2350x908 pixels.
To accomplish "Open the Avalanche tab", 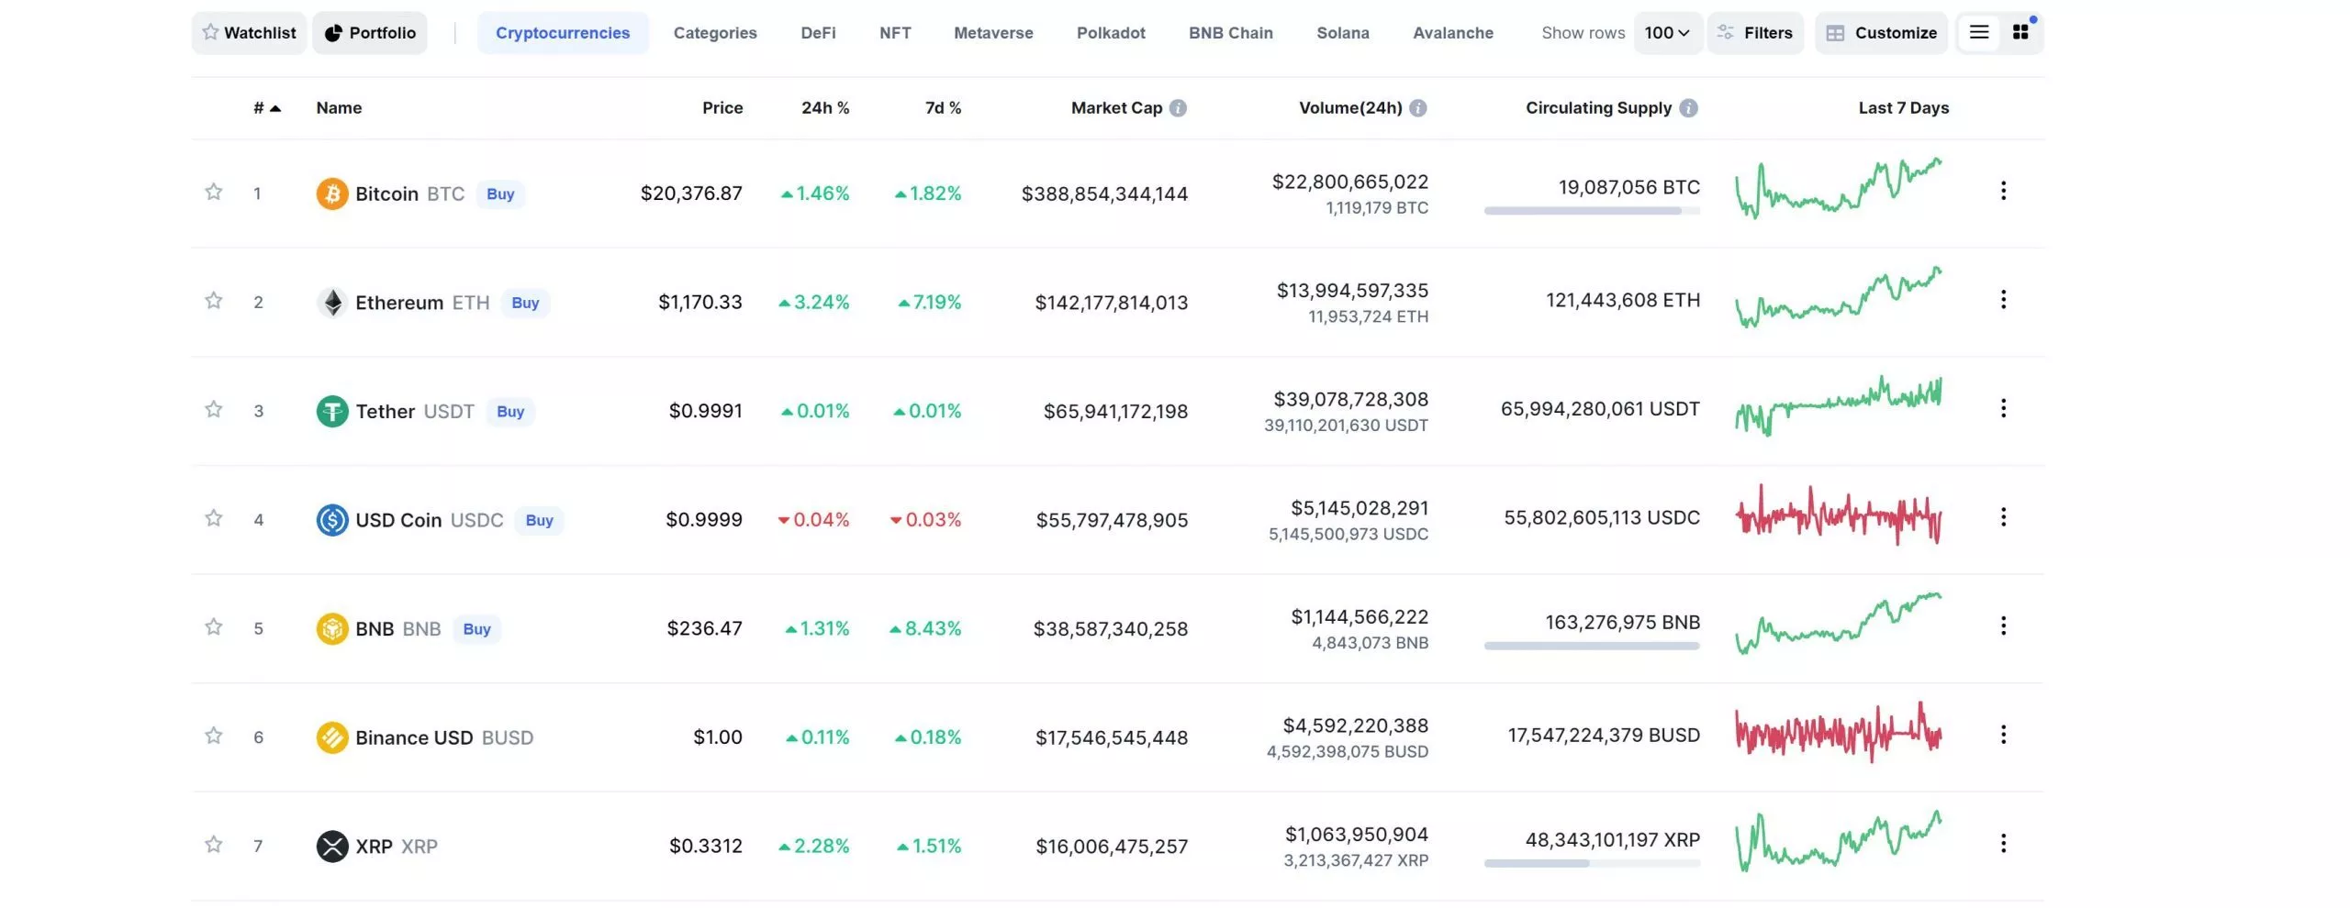I will [1453, 33].
